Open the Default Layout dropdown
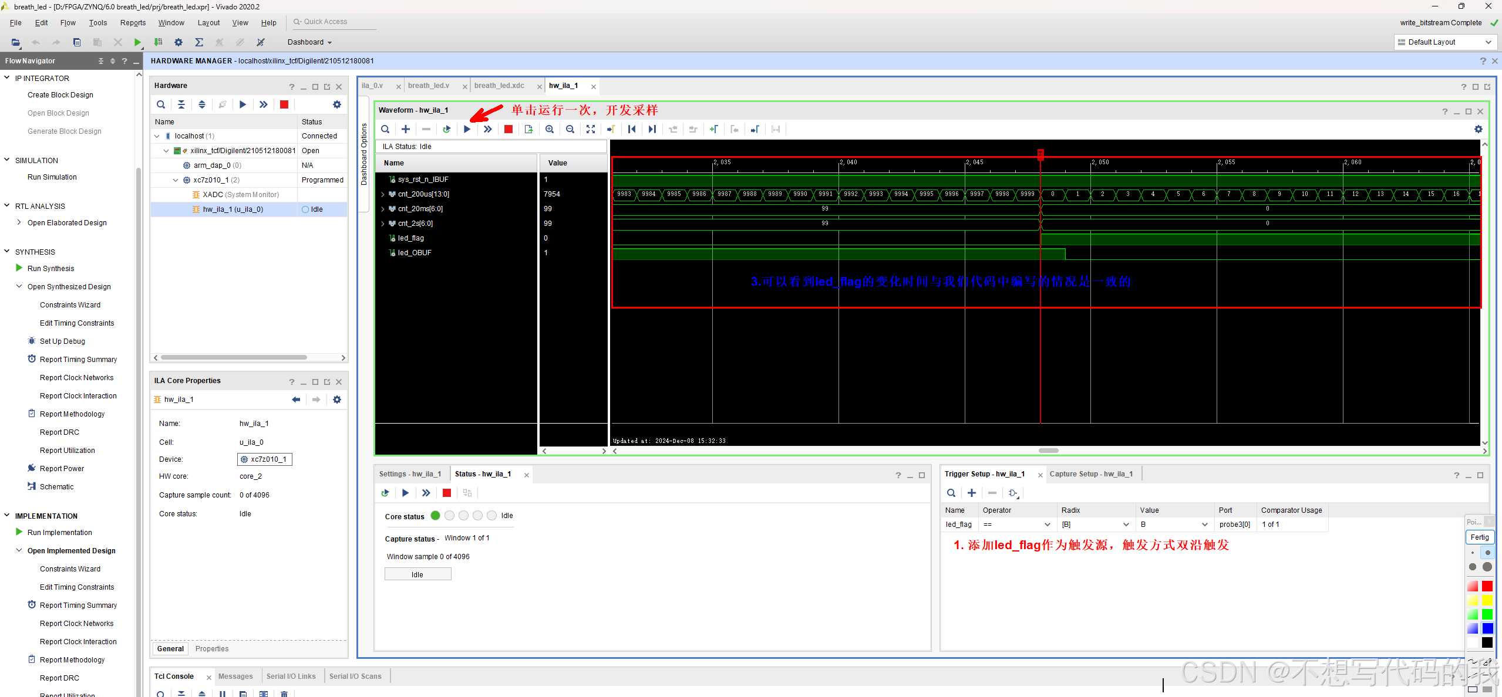1502x697 pixels. tap(1445, 42)
